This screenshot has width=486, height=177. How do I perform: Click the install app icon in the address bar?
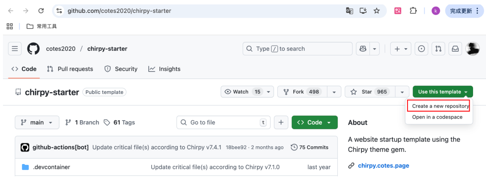click(x=363, y=11)
